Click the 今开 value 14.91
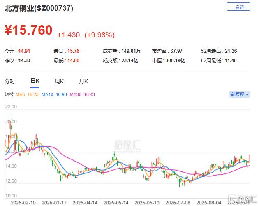 [24, 51]
